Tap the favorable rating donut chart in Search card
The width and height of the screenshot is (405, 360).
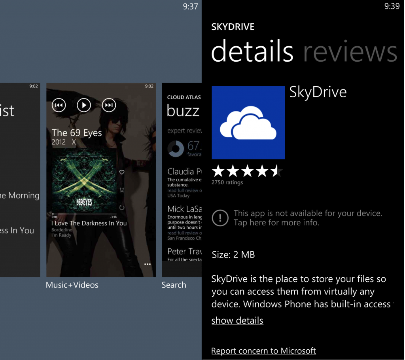(x=176, y=149)
